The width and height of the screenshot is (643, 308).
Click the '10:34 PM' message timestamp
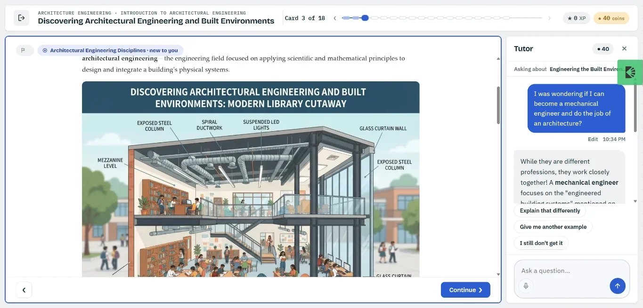click(614, 139)
